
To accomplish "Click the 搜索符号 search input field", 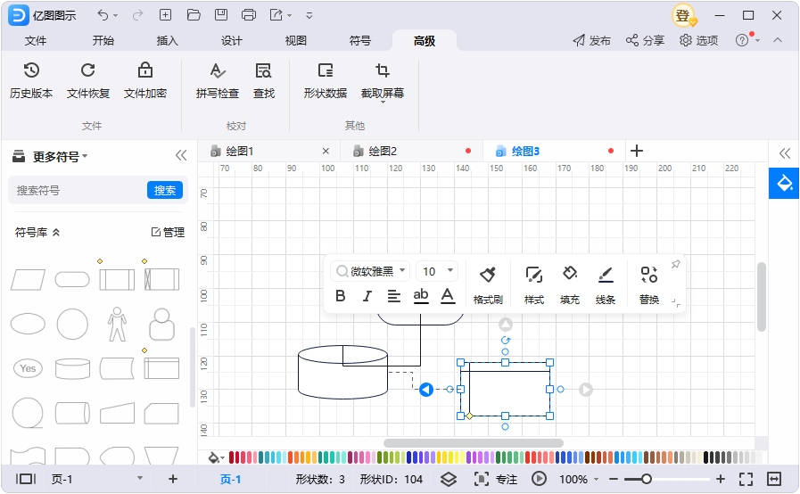I will [76, 190].
